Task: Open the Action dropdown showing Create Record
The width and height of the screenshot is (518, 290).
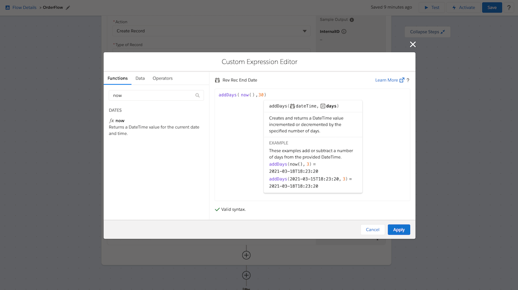Action: click(x=211, y=31)
